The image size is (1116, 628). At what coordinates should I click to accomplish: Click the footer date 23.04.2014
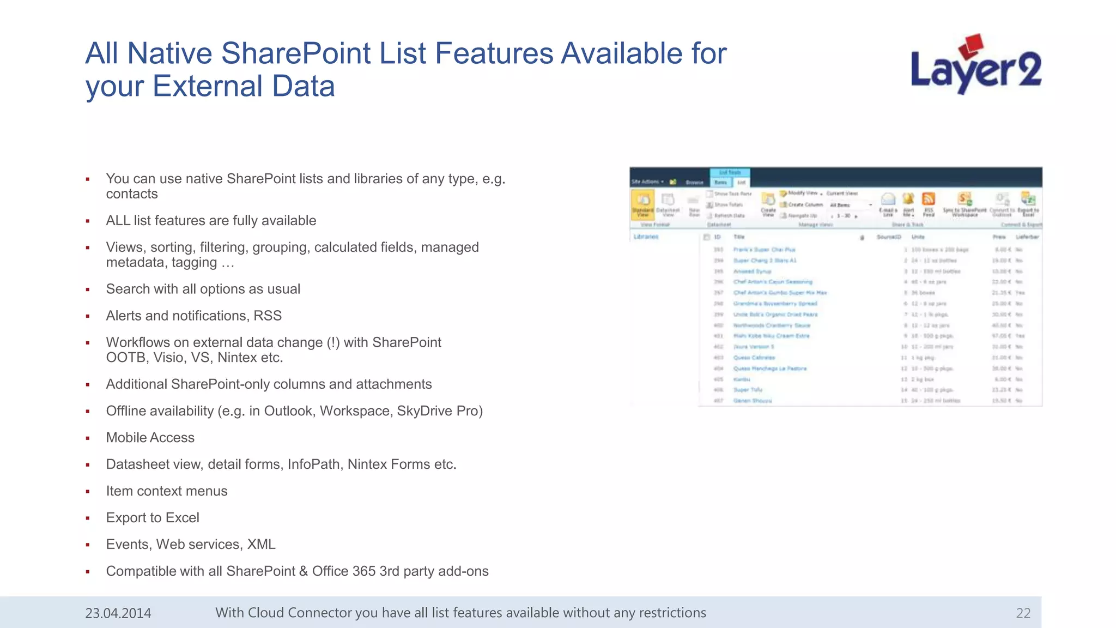(118, 613)
